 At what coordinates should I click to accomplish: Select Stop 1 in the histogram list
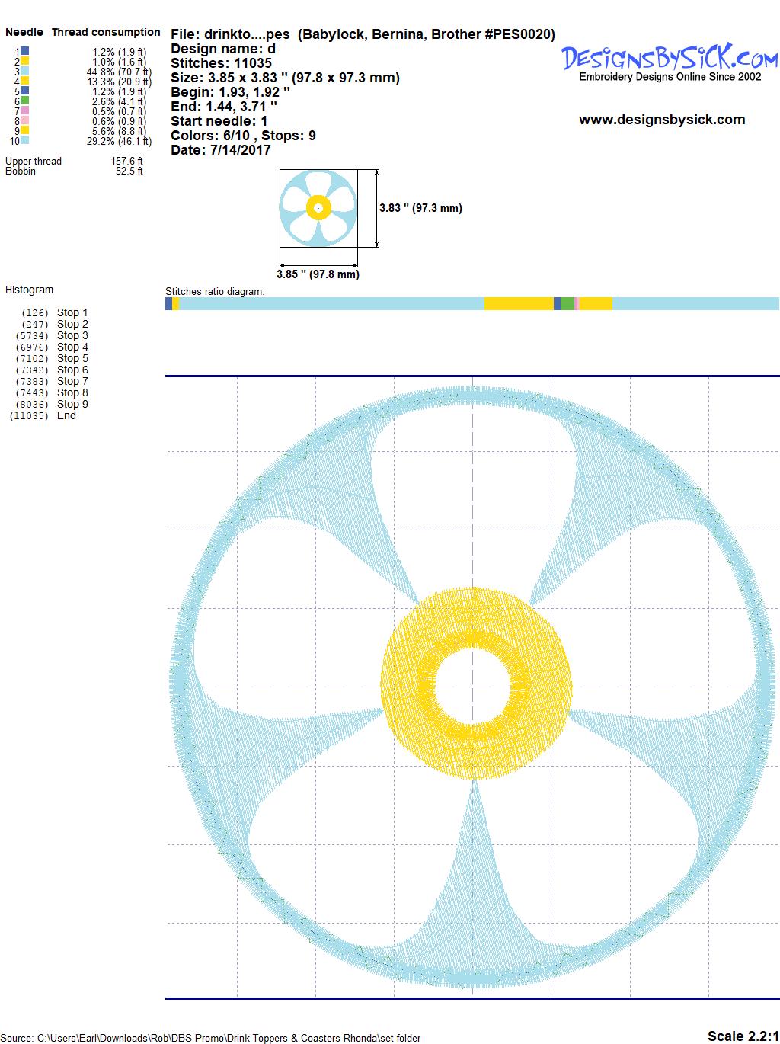[72, 312]
